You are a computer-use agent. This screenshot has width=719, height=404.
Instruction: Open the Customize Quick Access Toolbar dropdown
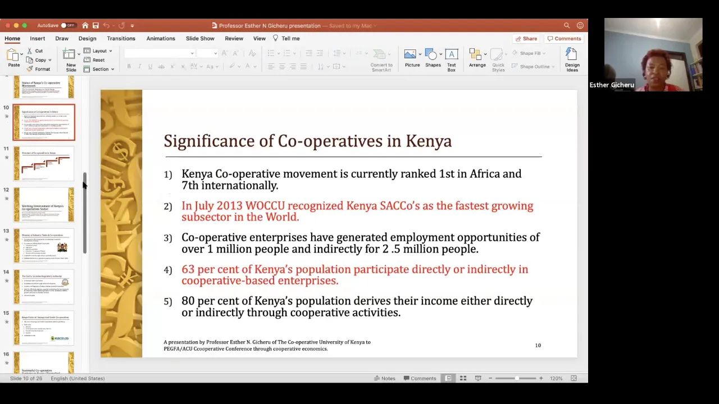(x=132, y=25)
